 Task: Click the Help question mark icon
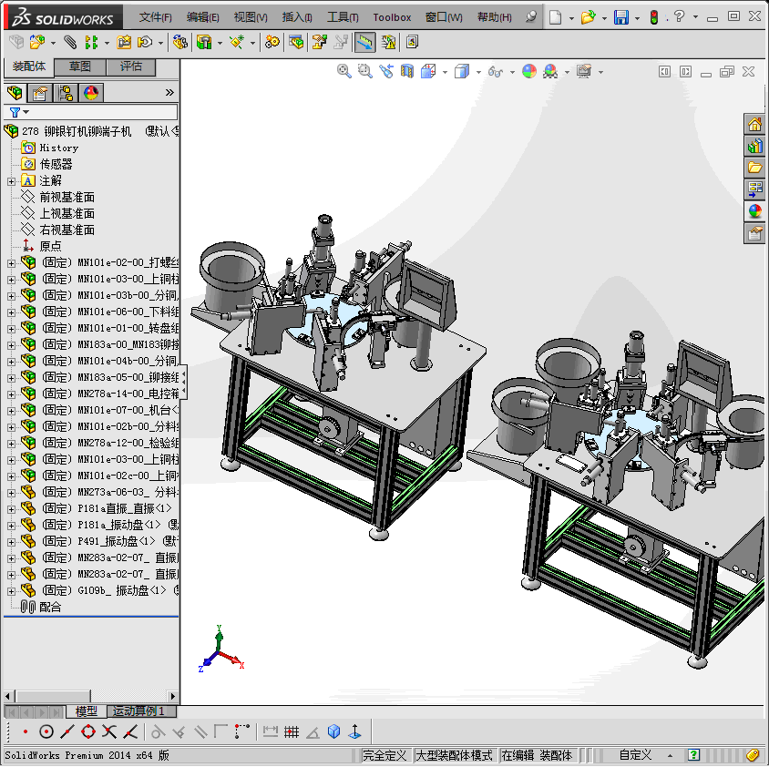(679, 17)
